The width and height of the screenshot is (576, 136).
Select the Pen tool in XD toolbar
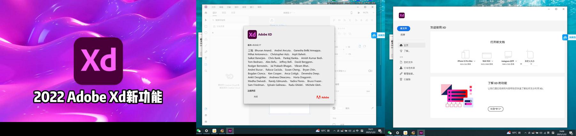[206, 52]
